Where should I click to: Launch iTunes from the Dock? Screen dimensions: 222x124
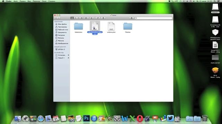pos(94,118)
